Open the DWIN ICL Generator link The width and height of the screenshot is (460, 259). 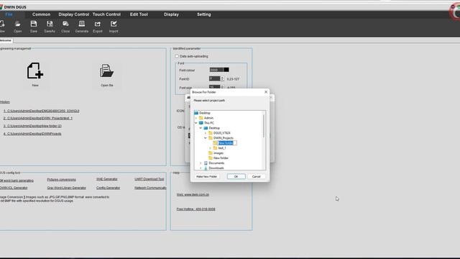[14, 188]
